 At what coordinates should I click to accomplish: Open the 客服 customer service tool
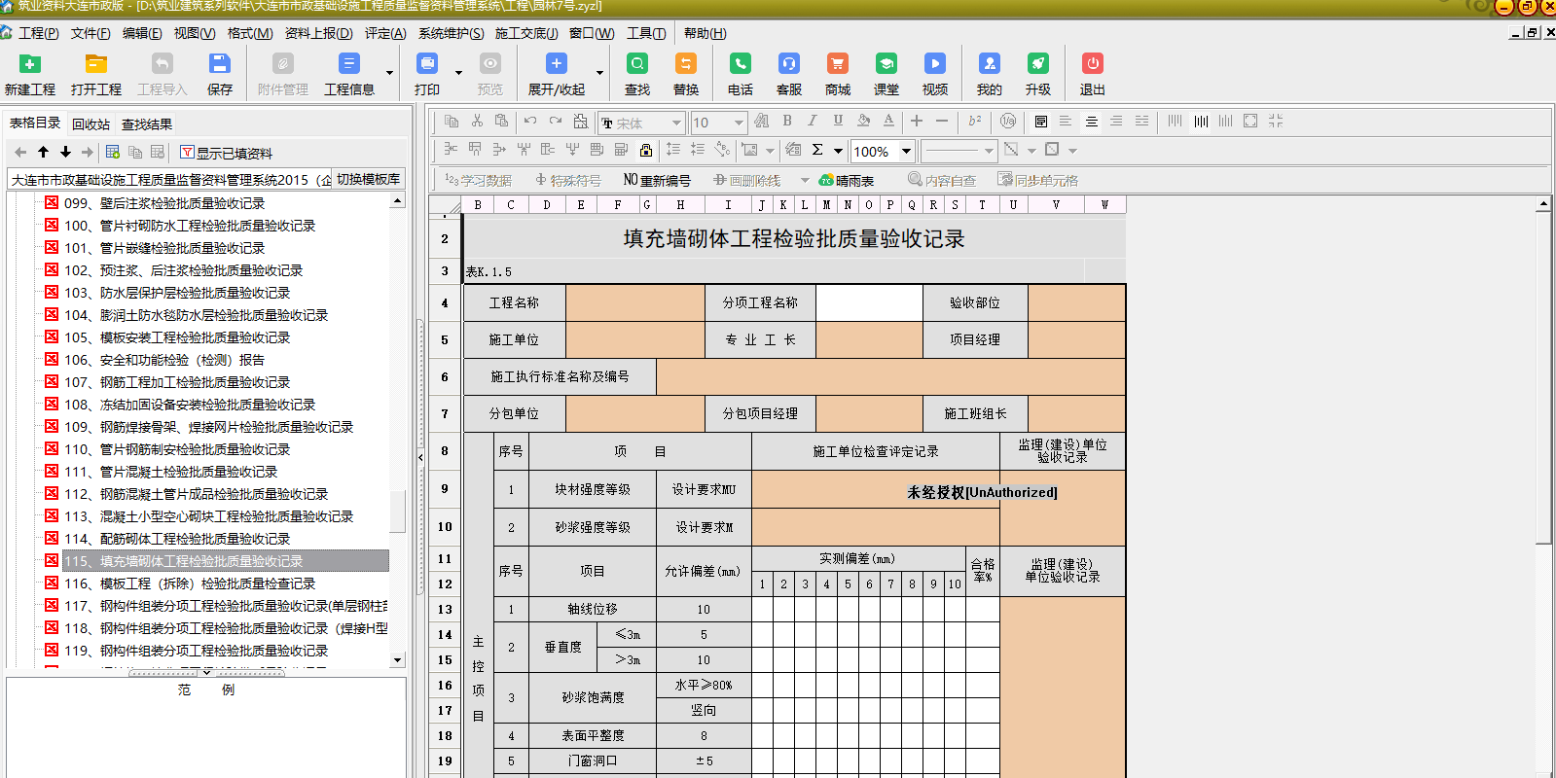[x=788, y=64]
